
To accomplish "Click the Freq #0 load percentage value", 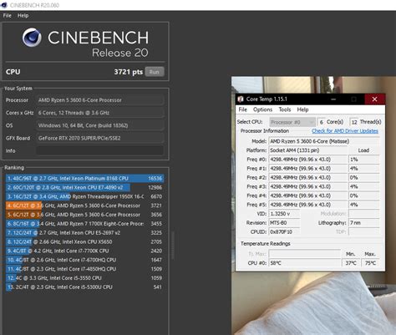I will click(363, 160).
